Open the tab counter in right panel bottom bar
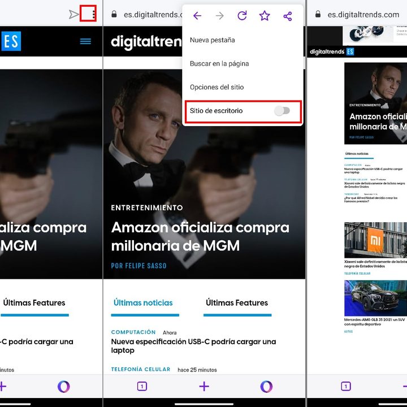This screenshot has width=407, height=407. [x=346, y=386]
